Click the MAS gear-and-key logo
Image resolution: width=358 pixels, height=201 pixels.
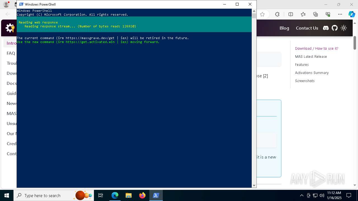[x=10, y=28]
